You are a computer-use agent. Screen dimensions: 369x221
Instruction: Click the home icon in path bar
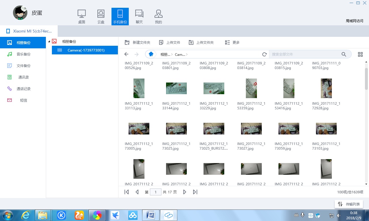pyautogui.click(x=151, y=54)
